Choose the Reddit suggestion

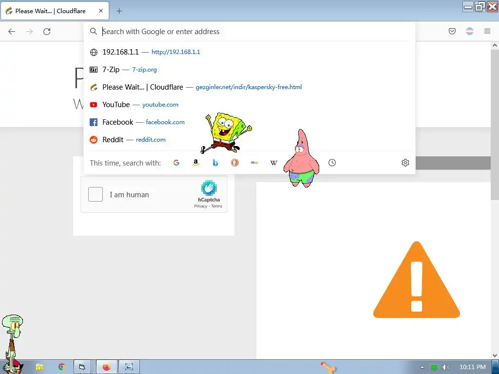click(x=249, y=139)
